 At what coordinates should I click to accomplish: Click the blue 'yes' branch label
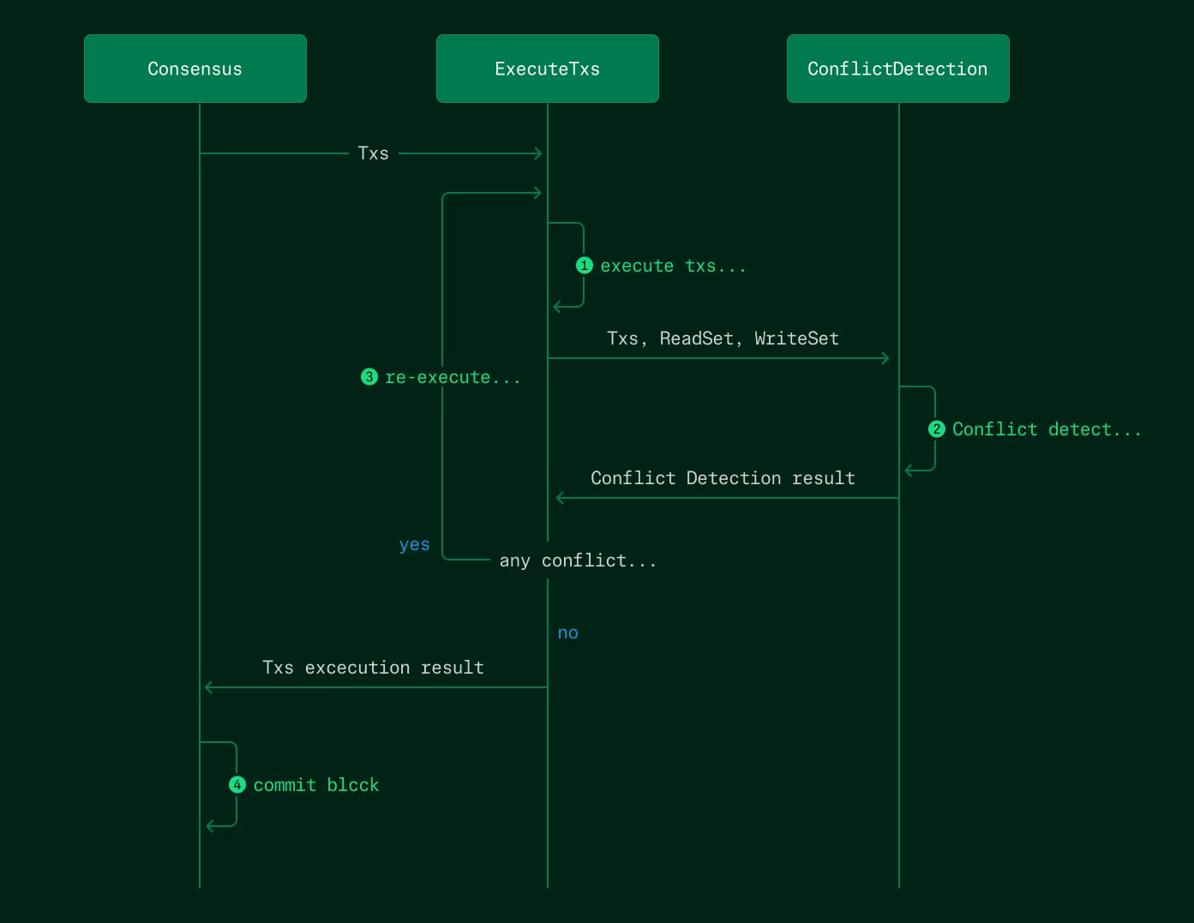pos(414,545)
